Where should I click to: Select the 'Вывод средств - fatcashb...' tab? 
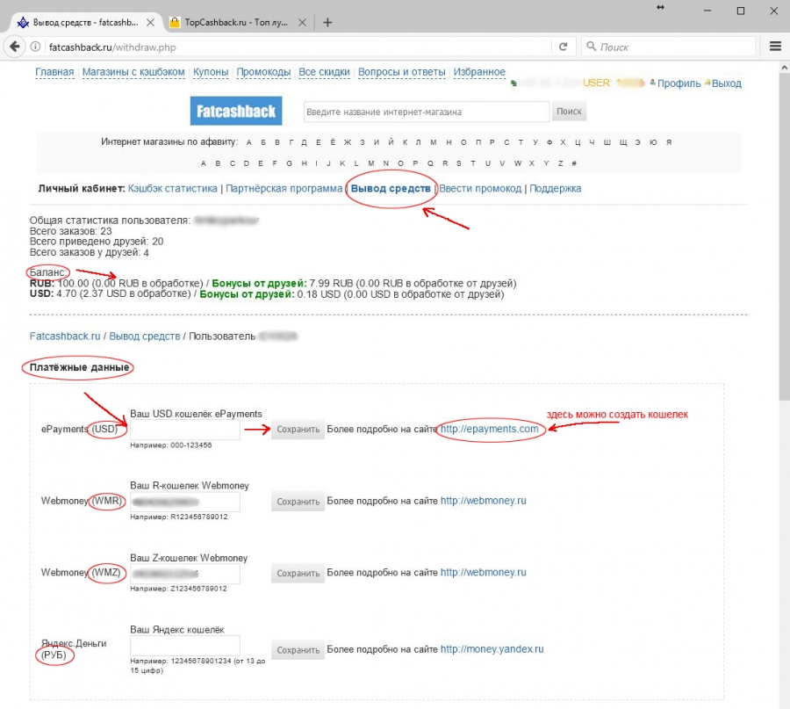coord(86,22)
